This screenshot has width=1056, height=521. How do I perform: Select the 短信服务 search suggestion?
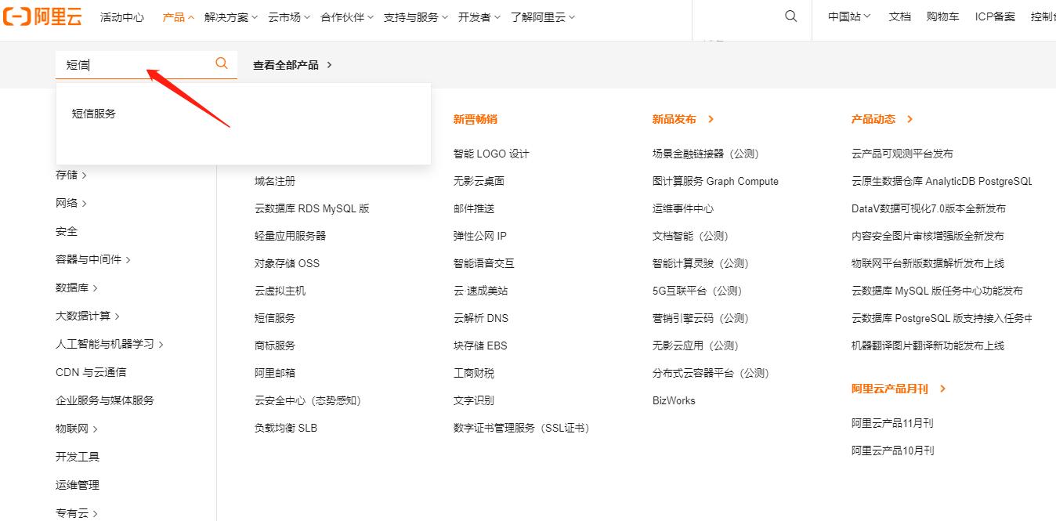[92, 113]
